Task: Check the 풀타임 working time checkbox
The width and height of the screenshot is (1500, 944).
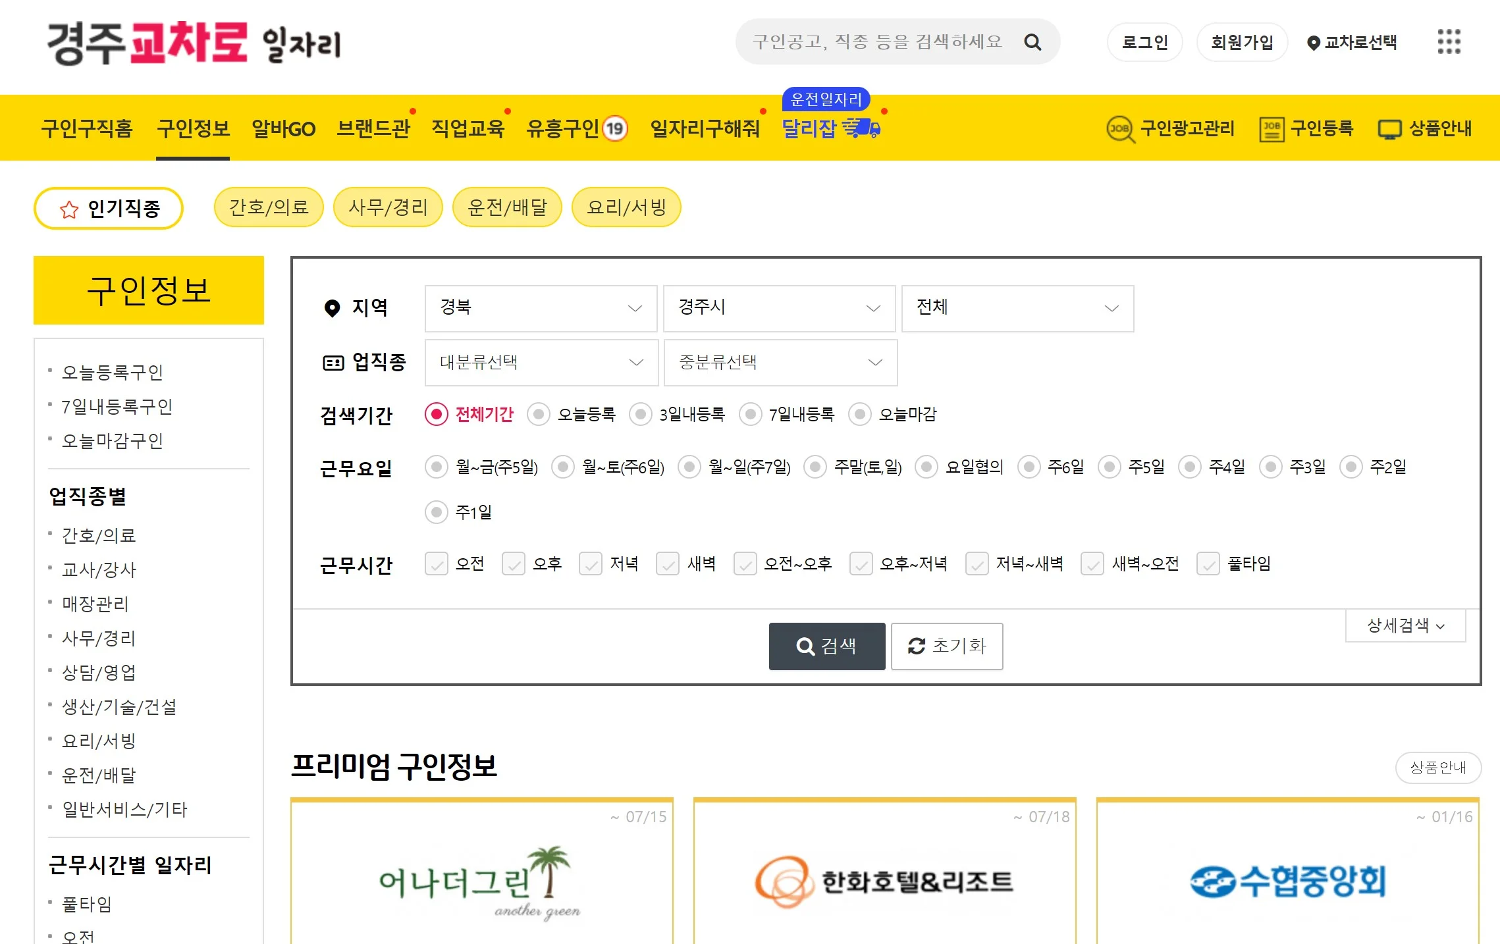Action: pyautogui.click(x=1208, y=564)
